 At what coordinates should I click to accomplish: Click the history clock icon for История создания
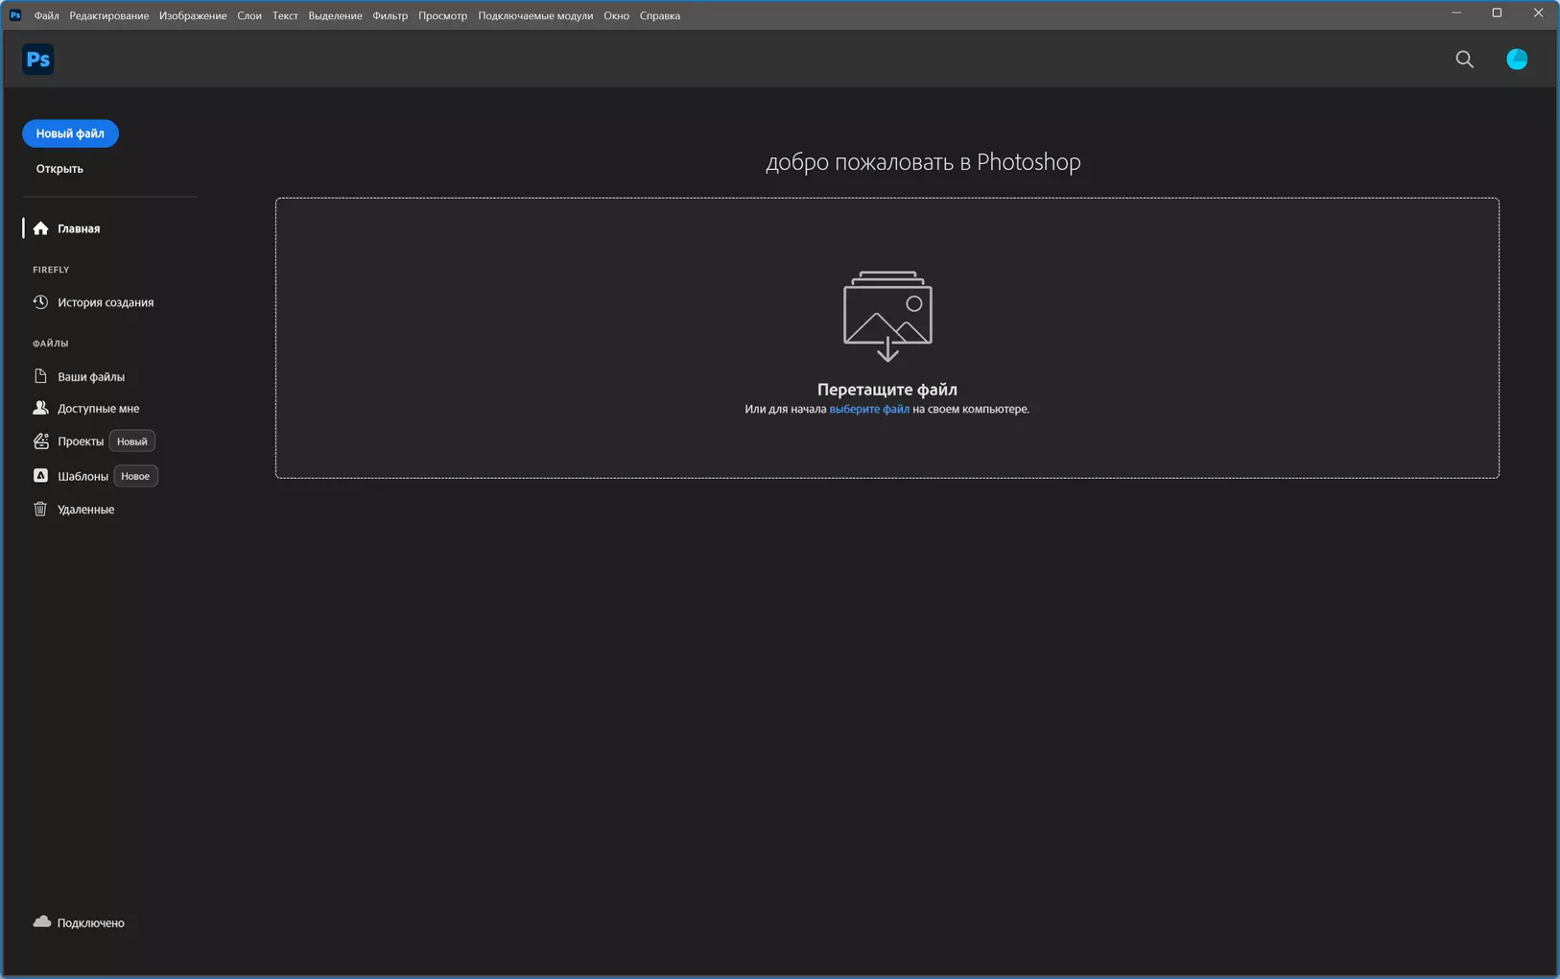(x=40, y=302)
